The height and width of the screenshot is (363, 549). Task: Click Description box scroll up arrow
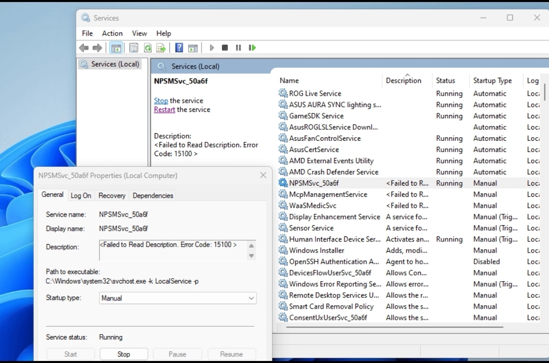[251, 246]
